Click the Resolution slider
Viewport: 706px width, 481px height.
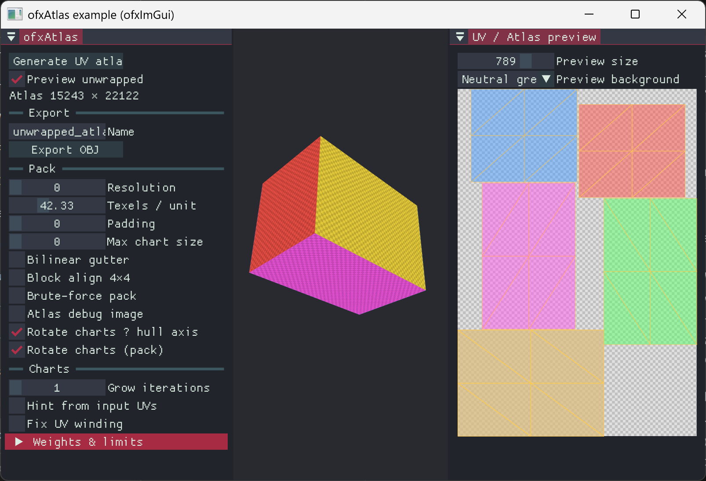[57, 187]
